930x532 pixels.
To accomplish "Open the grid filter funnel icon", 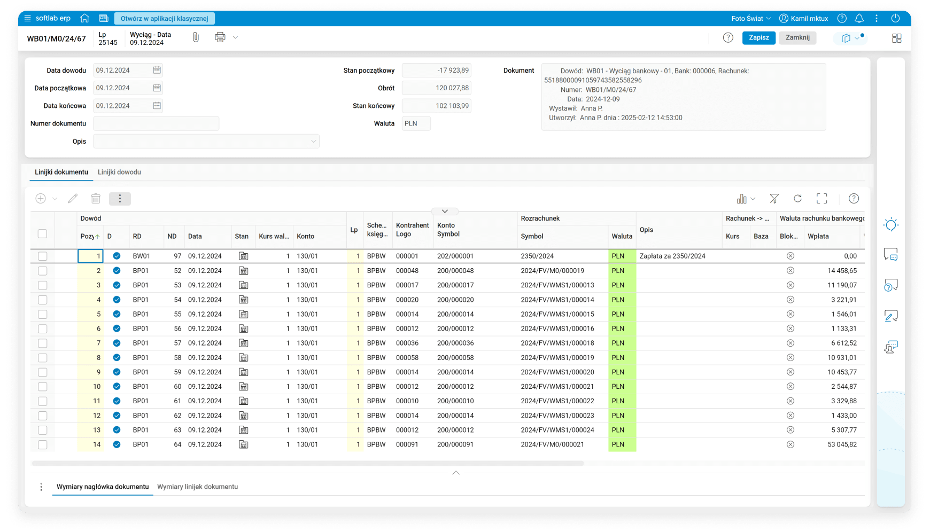I will coord(774,199).
